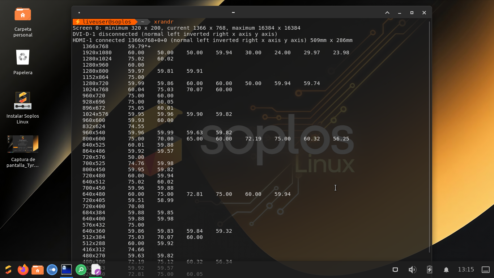
Task: Click the "832x624" resolution entry
Action: [94, 126]
